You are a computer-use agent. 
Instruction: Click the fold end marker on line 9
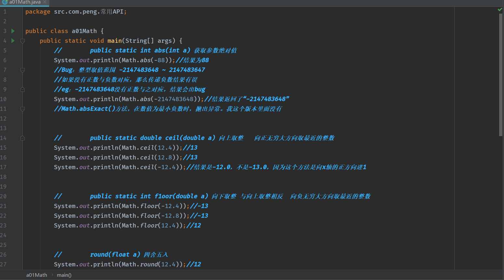click(x=22, y=89)
